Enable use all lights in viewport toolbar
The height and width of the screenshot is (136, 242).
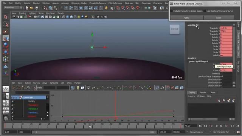click(79, 17)
